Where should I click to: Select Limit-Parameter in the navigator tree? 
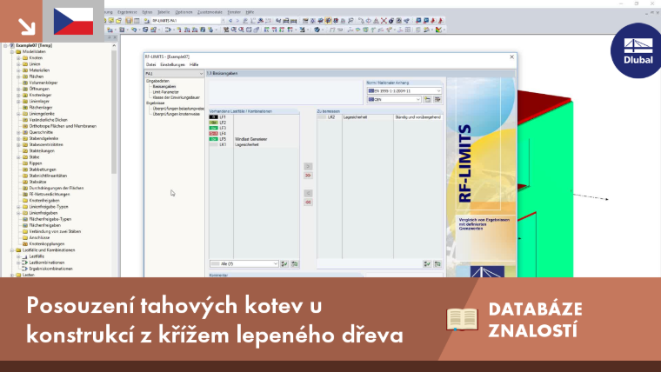pos(165,92)
